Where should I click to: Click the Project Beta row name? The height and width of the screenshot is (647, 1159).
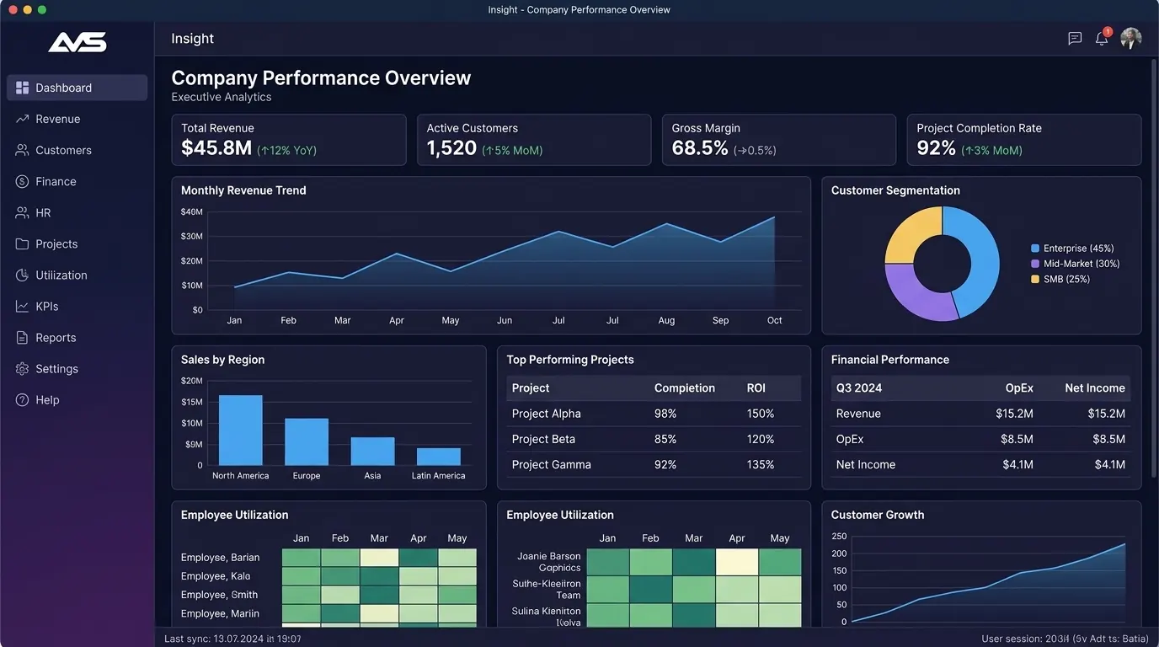click(543, 439)
